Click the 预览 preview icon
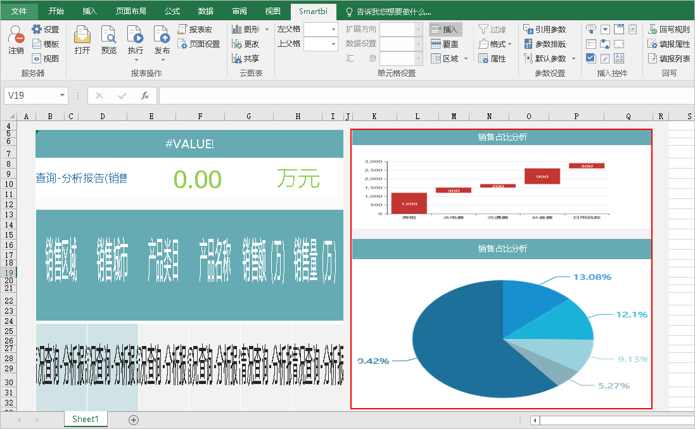 tap(108, 35)
